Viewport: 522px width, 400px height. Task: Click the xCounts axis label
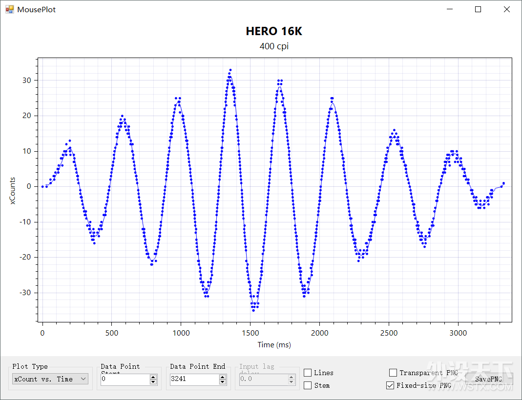12,191
